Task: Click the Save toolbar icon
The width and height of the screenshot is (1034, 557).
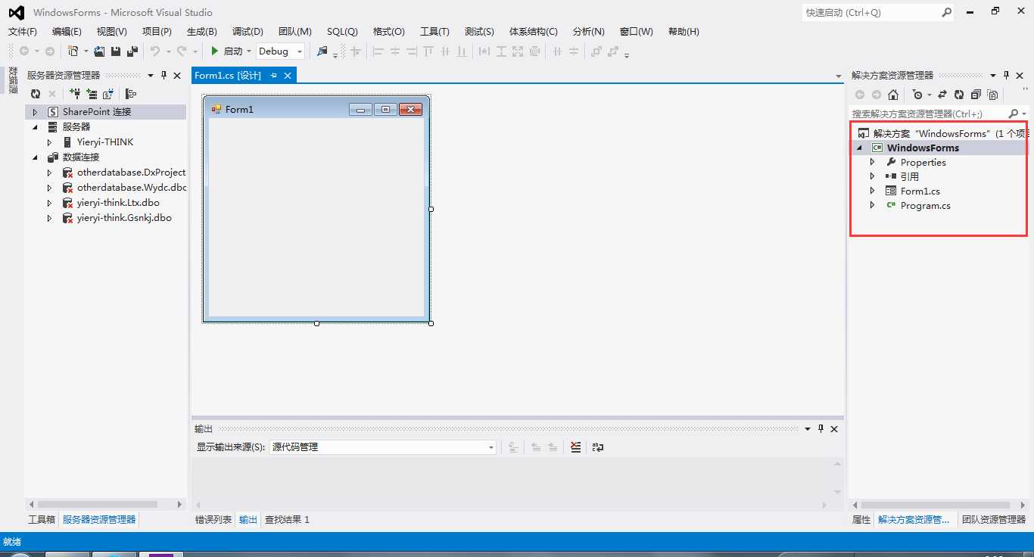Action: [x=116, y=51]
